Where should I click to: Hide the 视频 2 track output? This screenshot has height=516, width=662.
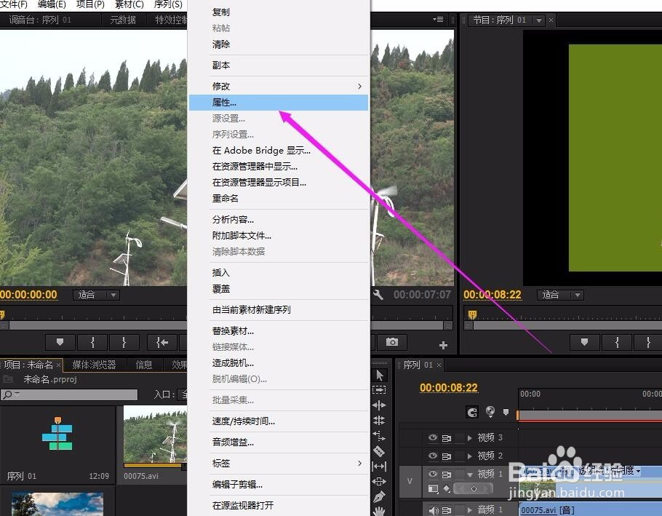(x=433, y=456)
